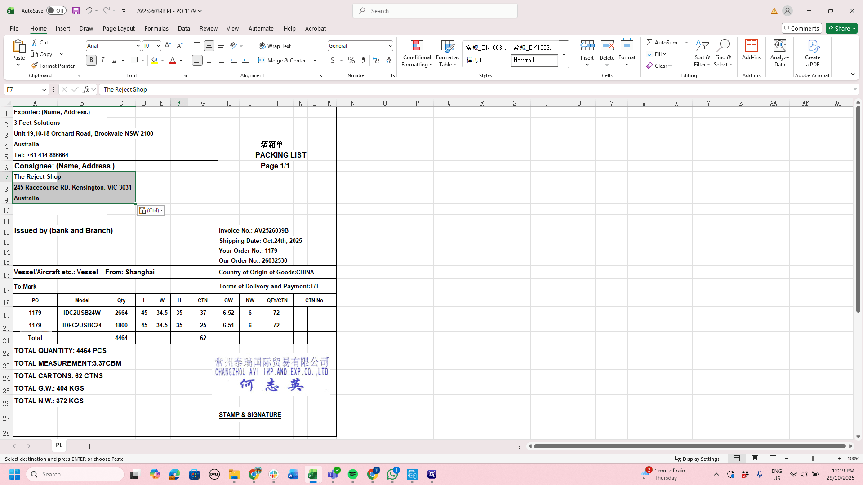The image size is (863, 485).
Task: Click Display Settings in status bar
Action: [698, 459]
